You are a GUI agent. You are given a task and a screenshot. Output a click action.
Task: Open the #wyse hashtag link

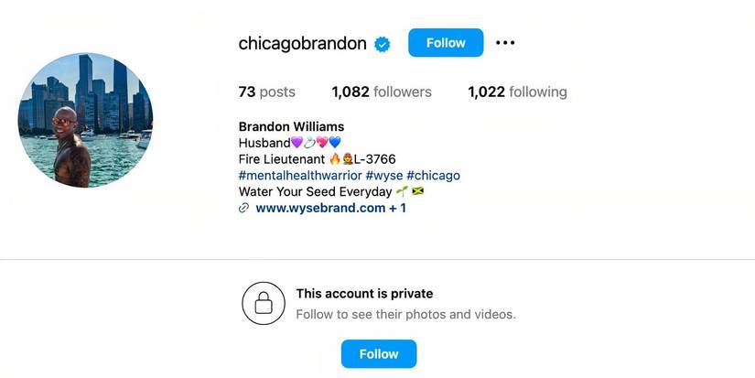click(384, 176)
